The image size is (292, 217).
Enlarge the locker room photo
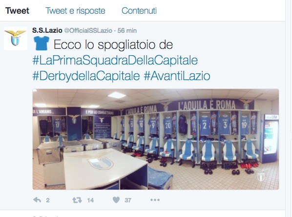(x=156, y=139)
